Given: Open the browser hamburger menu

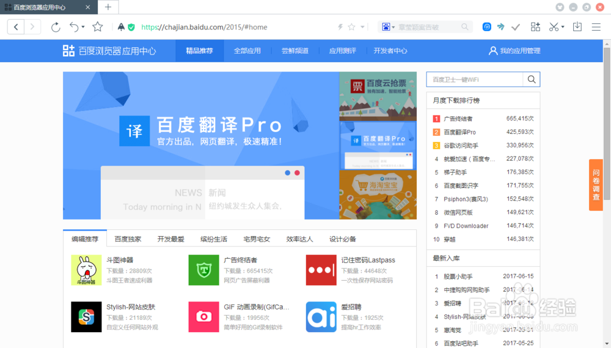Looking at the screenshot, I should coord(596,27).
